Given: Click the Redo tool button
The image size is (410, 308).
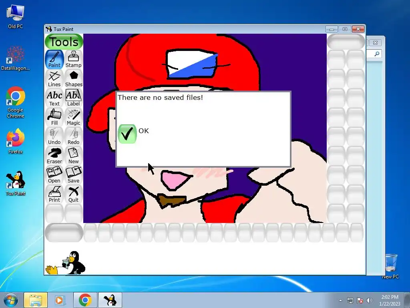Looking at the screenshot, I should point(74,136).
